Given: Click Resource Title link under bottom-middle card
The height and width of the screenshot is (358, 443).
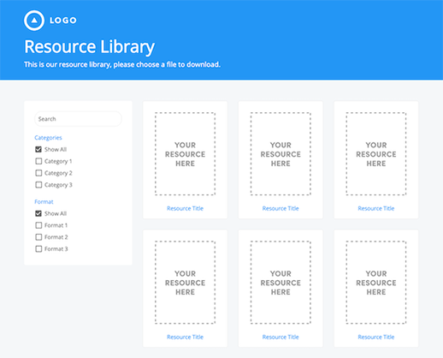Looking at the screenshot, I should coord(281,337).
